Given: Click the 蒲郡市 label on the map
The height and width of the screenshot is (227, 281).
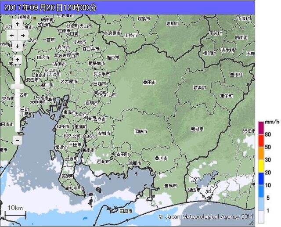Looking at the screenshot, I should tap(135, 163).
